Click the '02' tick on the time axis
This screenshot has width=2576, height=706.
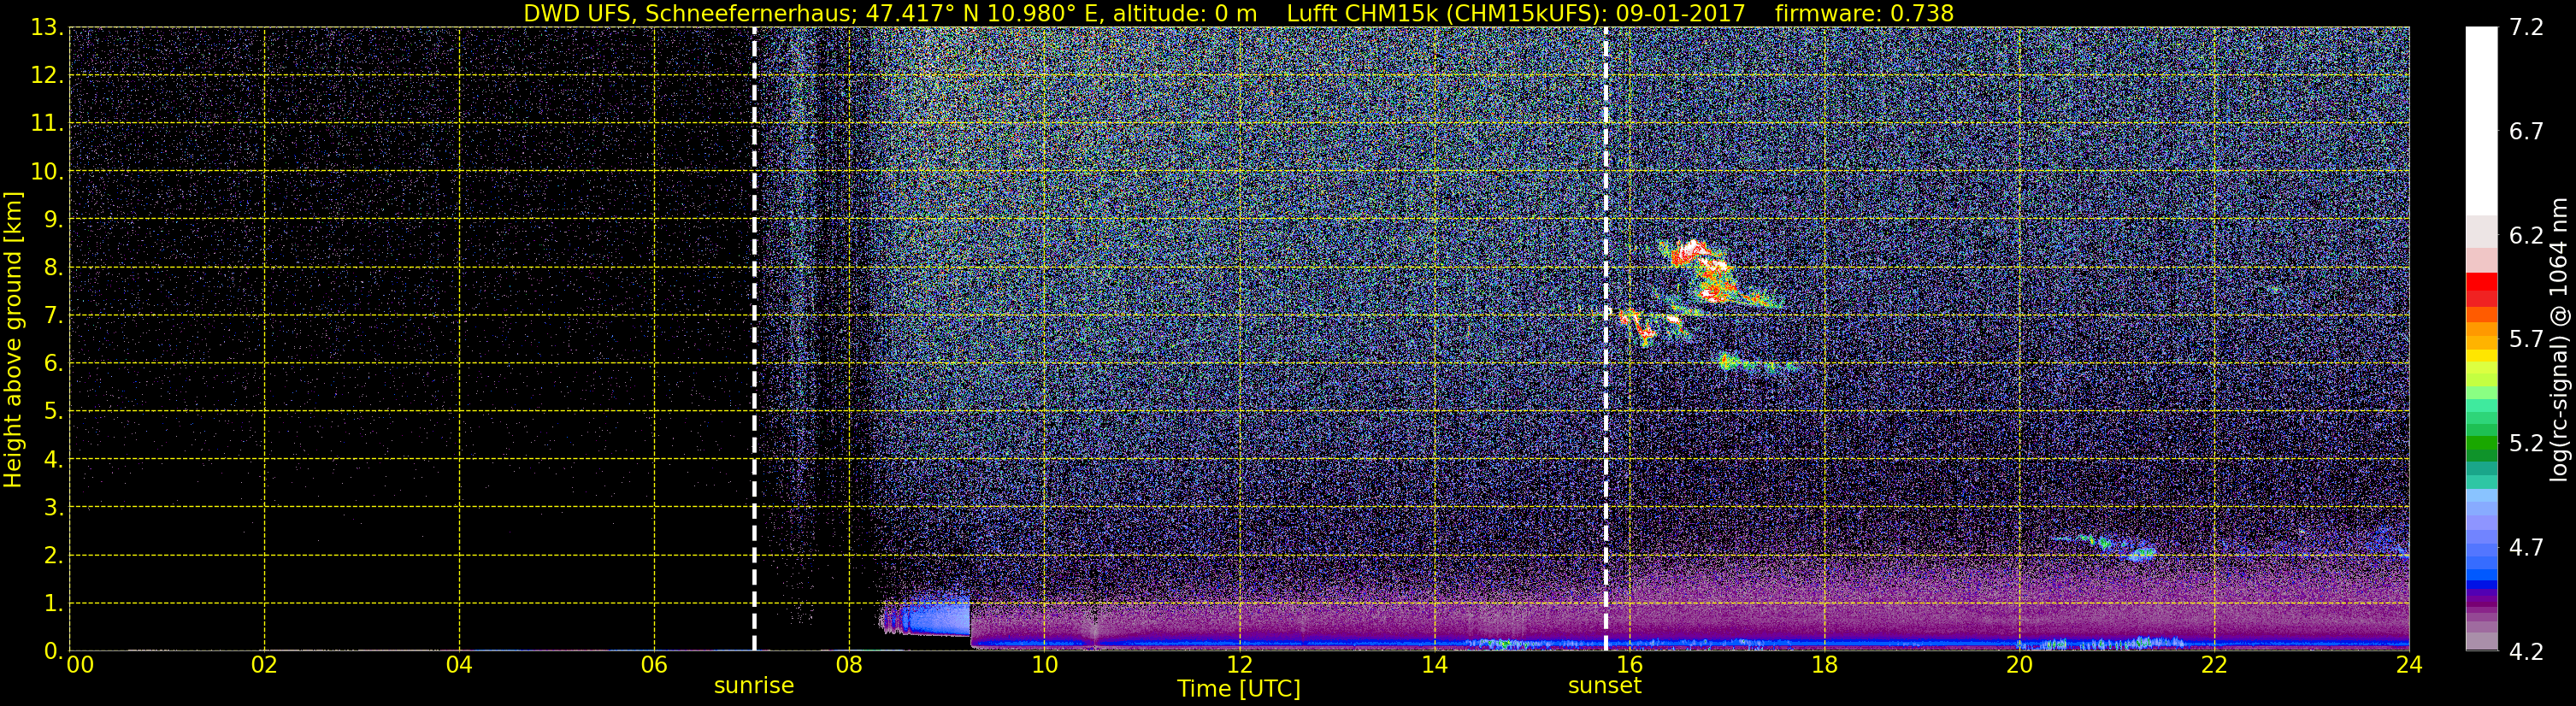[264, 665]
